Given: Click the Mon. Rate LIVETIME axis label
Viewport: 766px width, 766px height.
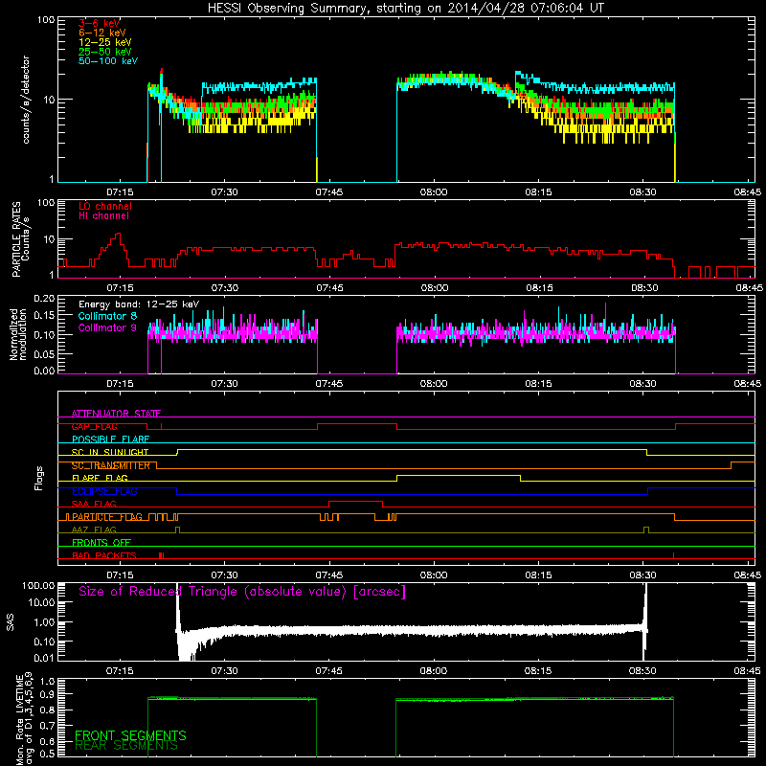Looking at the screenshot, I should click(24, 718).
